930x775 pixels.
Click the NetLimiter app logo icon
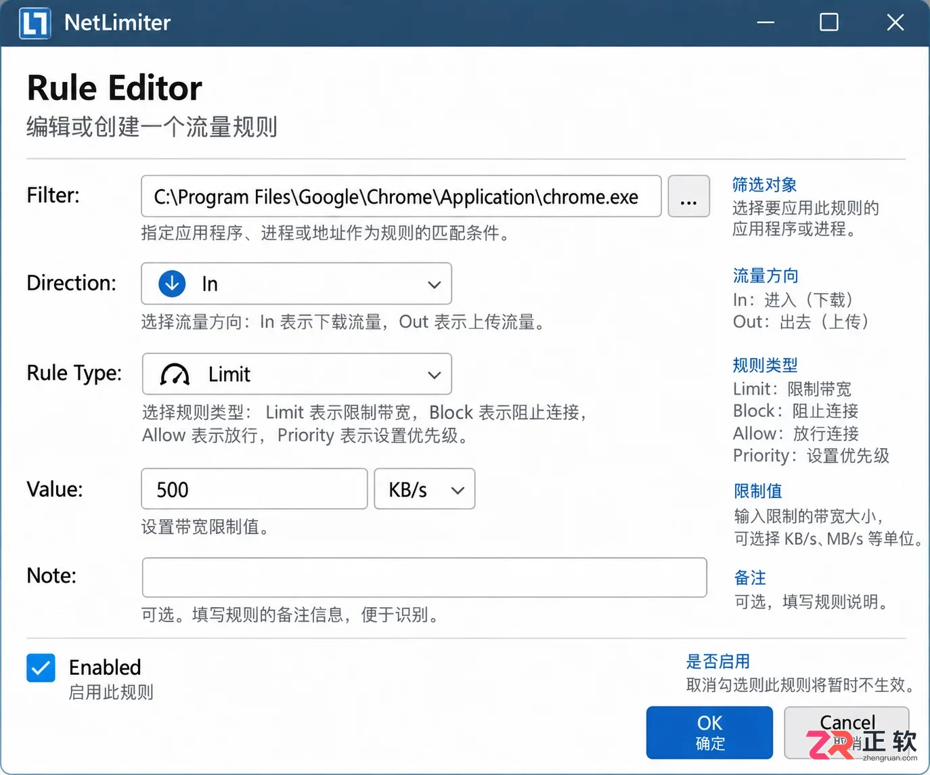[35, 23]
